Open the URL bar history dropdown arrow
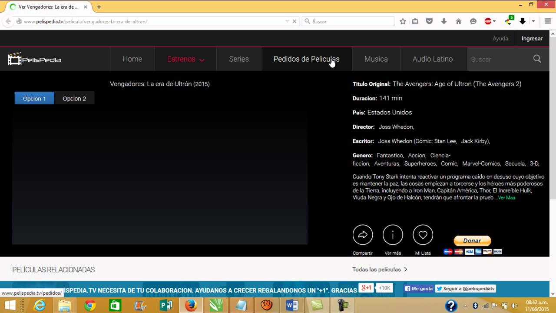Screen dimensions: 556x313 tap(287, 21)
